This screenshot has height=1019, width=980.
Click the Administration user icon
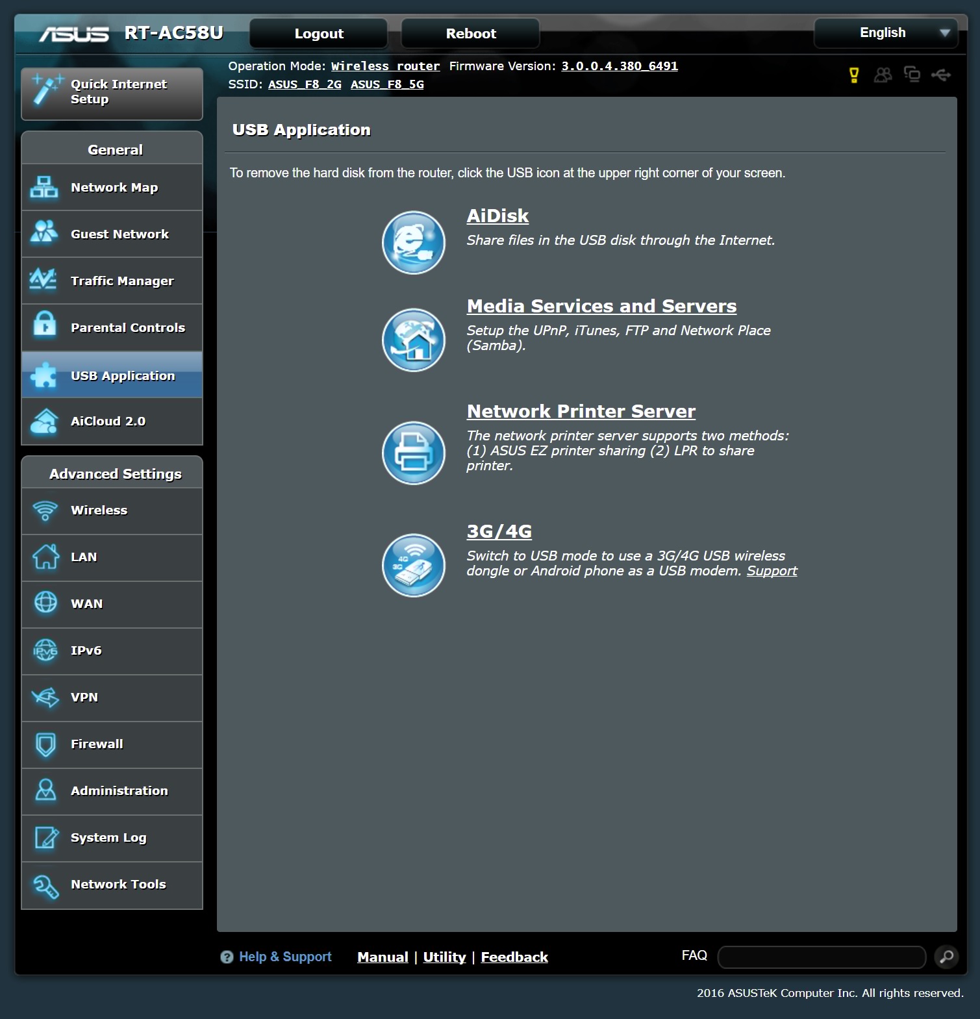tap(45, 790)
